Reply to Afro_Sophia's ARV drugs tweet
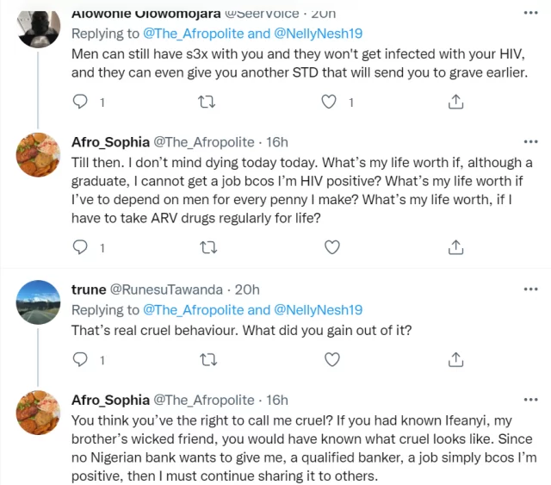The width and height of the screenshot is (551, 485). [x=80, y=248]
